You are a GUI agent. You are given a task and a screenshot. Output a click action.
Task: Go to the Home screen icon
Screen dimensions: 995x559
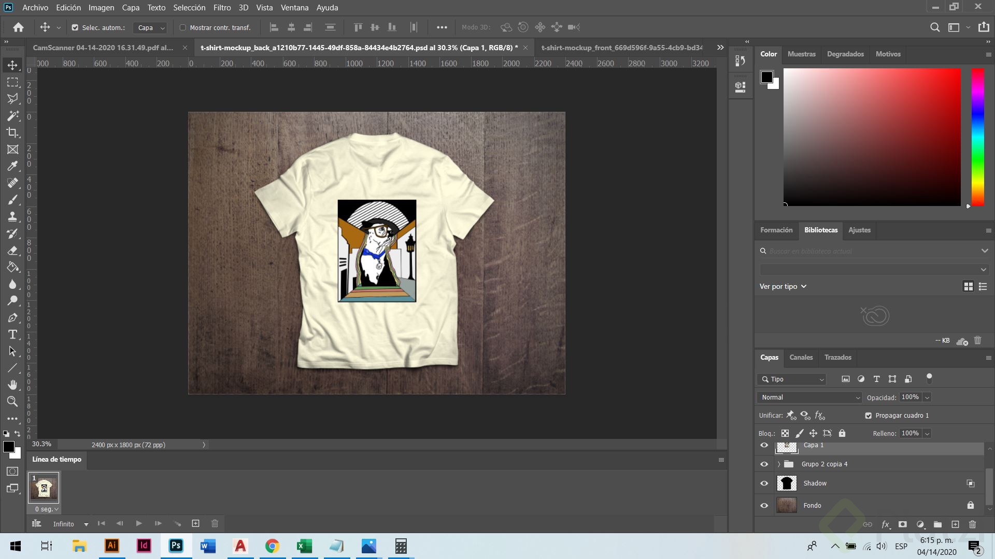[x=19, y=27]
